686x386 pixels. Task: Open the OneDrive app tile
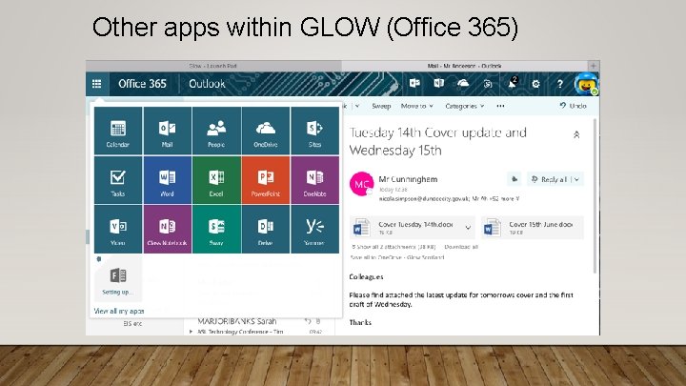pos(266,131)
